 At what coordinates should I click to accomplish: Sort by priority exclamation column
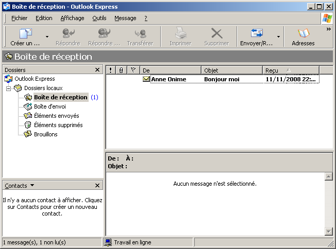click(x=111, y=70)
